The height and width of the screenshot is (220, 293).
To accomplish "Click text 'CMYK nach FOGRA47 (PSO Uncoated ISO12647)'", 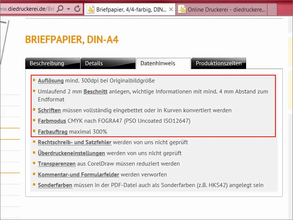I will click(129, 121).
